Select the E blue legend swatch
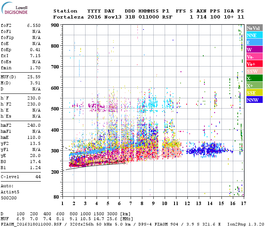This screenshot has width=265, height=227. point(254,42)
